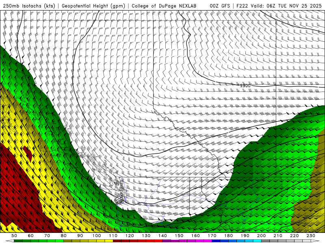This screenshot has height=243, width=325.
Task: Click the 230 value on the legend
Action: (x=311, y=236)
